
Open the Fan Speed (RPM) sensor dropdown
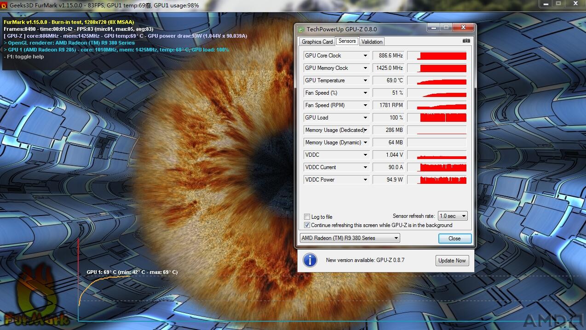(365, 105)
